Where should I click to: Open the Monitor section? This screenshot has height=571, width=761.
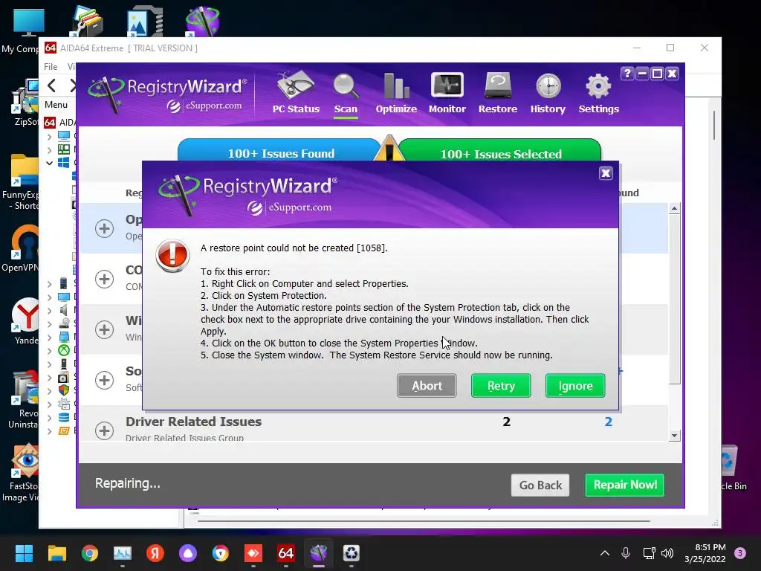pos(447,93)
